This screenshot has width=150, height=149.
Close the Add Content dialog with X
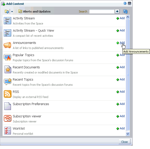129,4
